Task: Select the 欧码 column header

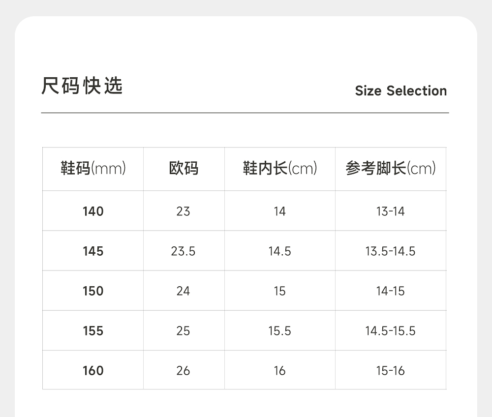Action: [184, 169]
